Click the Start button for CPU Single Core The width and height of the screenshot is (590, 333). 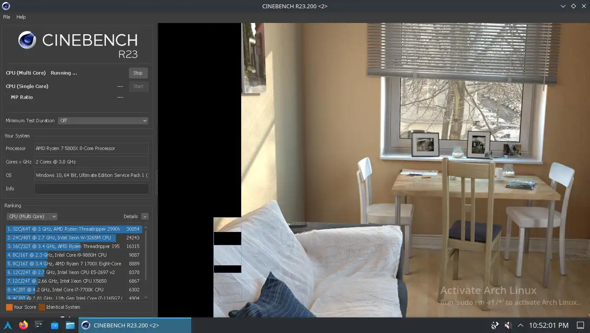(x=138, y=86)
